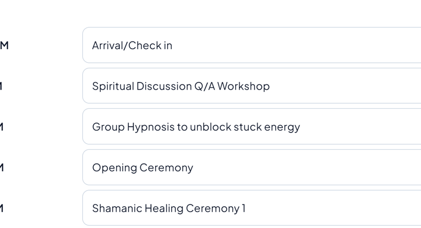This screenshot has height=228, width=421.
Task: Click time label next to Shamanic Healing Ceremony
Action: click(2, 208)
